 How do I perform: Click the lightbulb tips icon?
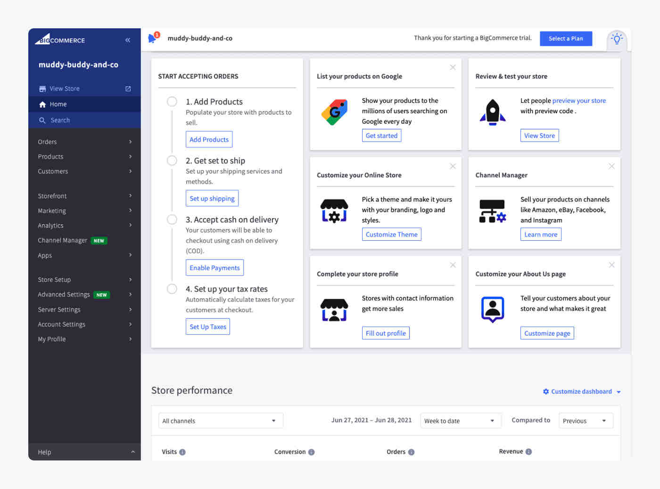click(617, 39)
